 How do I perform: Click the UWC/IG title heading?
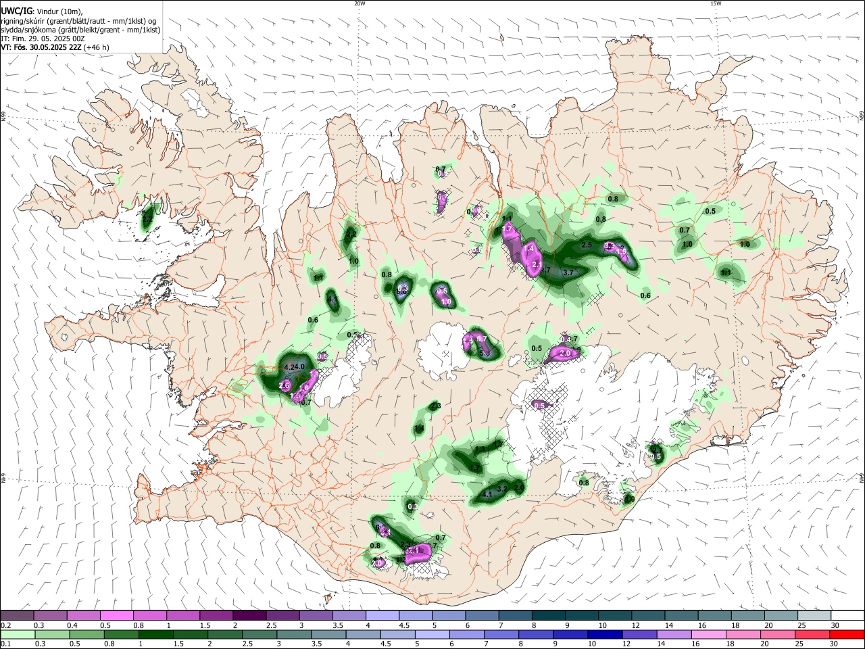16,11
